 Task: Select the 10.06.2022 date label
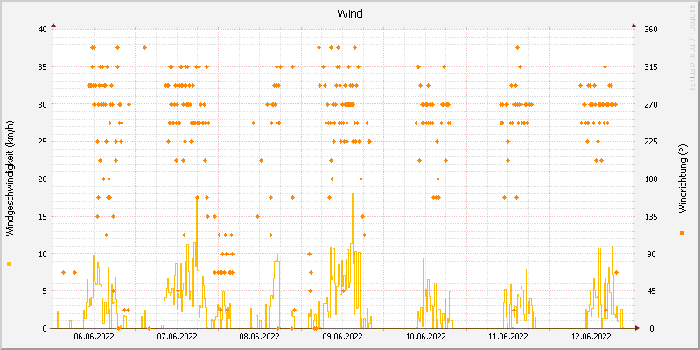coord(425,336)
